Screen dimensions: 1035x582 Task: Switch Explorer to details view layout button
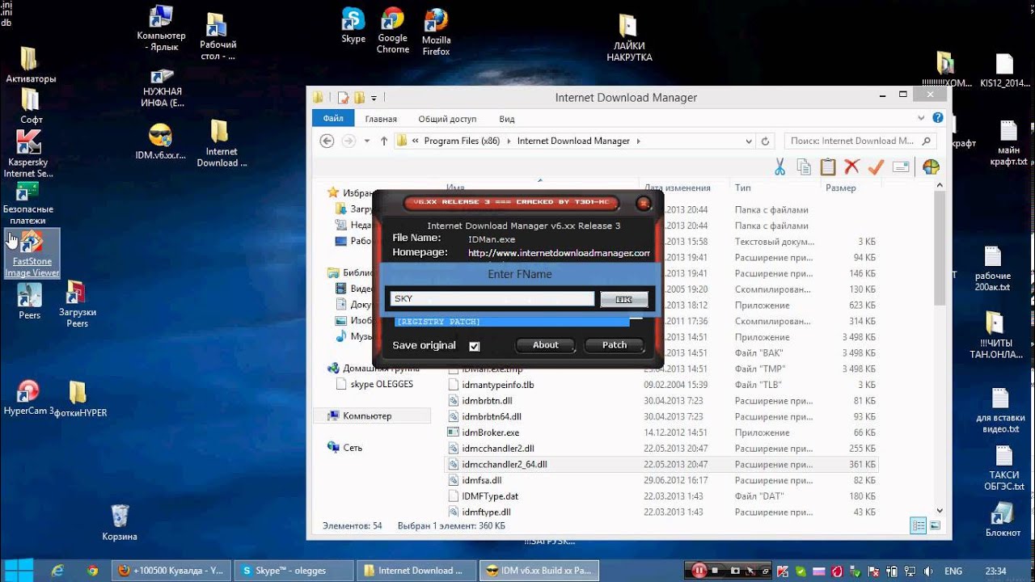click(919, 525)
